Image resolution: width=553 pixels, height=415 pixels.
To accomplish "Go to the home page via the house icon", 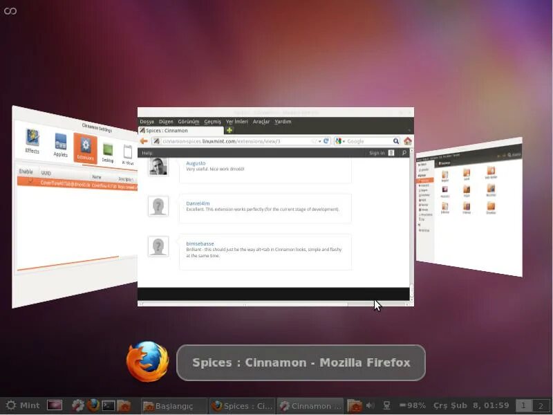I will 408,141.
